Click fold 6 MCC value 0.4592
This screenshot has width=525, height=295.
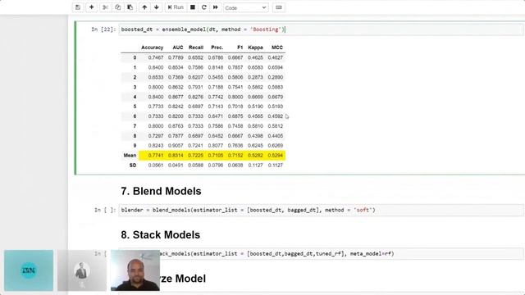276,116
